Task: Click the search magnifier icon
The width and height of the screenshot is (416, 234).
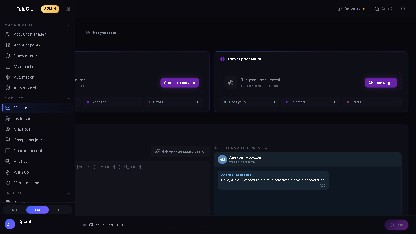Action: coord(377,9)
